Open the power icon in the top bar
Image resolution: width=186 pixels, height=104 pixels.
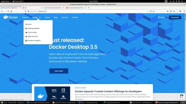pyautogui.click(x=182, y=1)
